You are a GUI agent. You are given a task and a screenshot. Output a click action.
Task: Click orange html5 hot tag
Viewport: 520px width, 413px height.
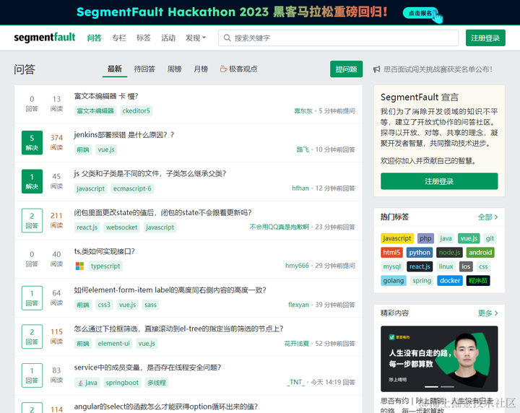coord(391,253)
